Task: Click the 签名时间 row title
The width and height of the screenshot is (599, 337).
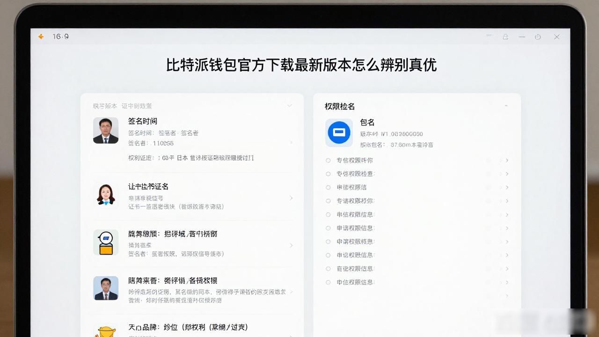Action: 143,121
